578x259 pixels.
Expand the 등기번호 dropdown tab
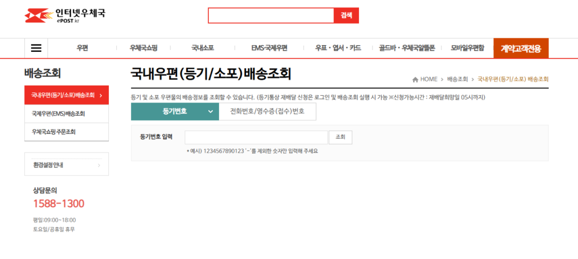(175, 111)
